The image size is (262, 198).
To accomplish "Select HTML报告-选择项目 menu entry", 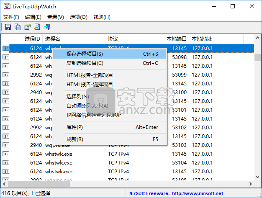I will pyautogui.click(x=109, y=85).
